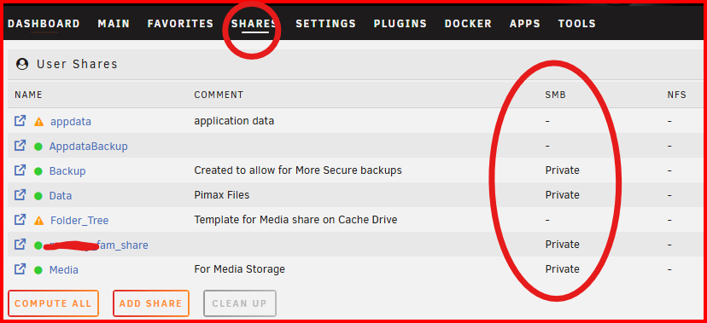This screenshot has width=707, height=323.
Task: Click the orange warning triangle beside Folder_Tree
Action: pos(38,221)
